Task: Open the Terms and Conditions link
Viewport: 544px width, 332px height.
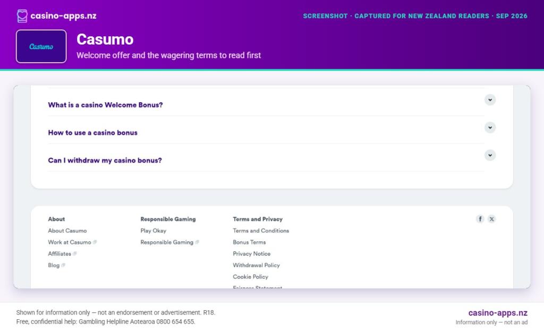Action: click(261, 230)
